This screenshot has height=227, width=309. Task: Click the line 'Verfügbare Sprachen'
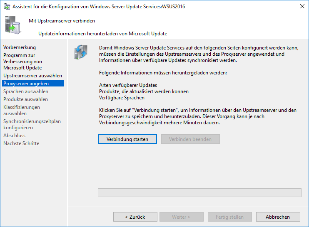pyautogui.click(x=122, y=98)
